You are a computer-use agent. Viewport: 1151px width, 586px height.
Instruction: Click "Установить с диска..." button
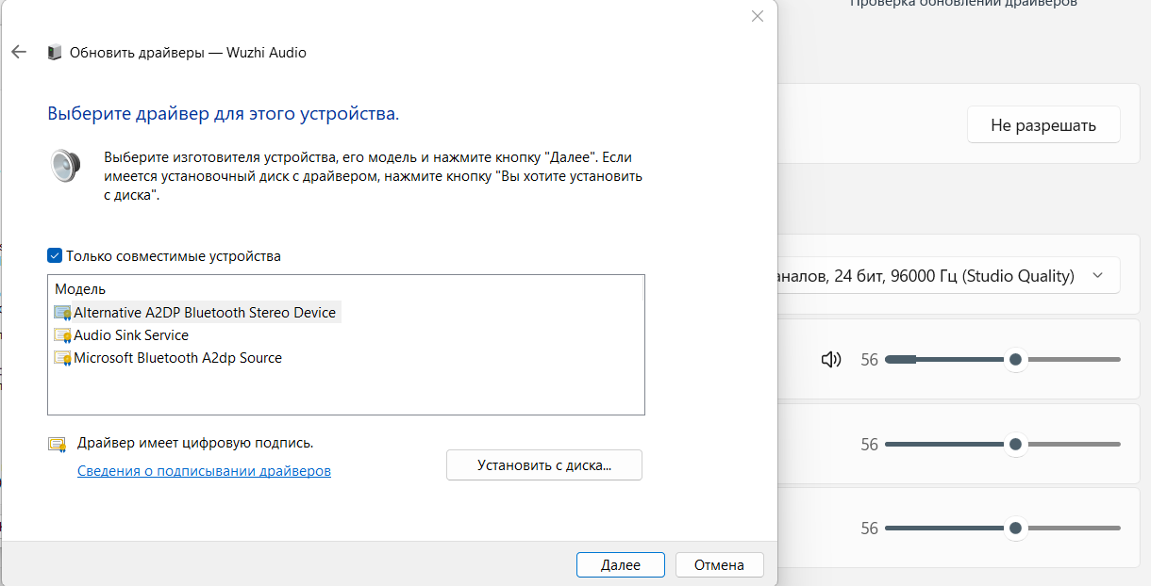click(x=543, y=465)
